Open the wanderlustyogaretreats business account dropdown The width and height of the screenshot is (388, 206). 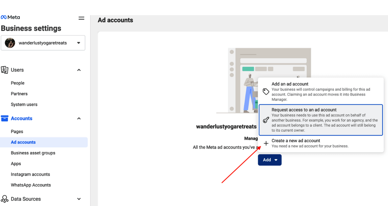tap(43, 43)
